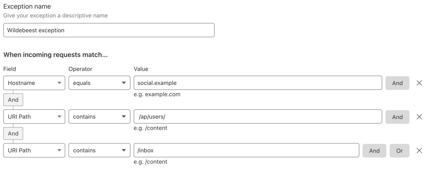428x169 pixels.
Task: Add an Or condition after /inbox
Action: pyautogui.click(x=399, y=151)
